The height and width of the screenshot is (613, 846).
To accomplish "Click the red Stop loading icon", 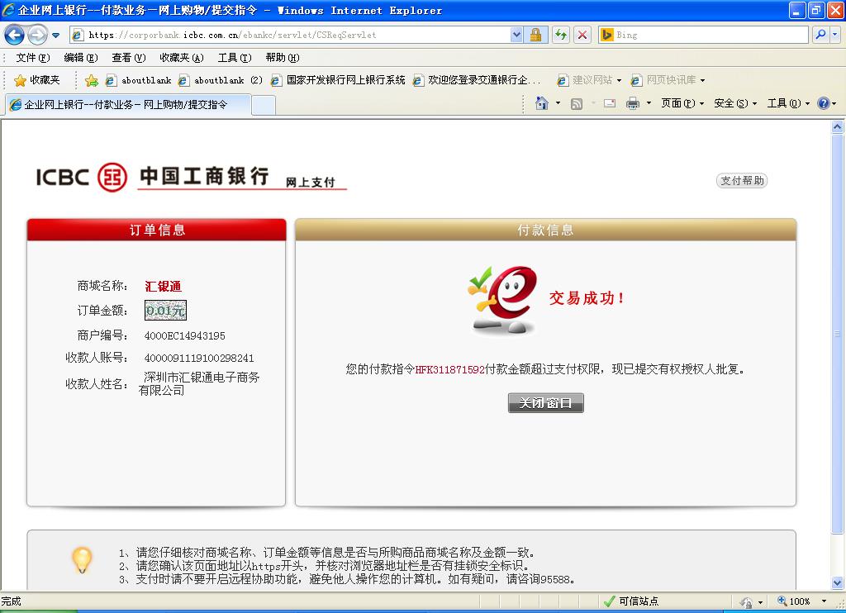I will pos(582,35).
